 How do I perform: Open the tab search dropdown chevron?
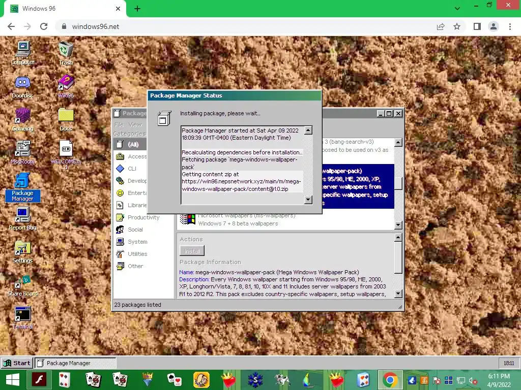[x=457, y=8]
